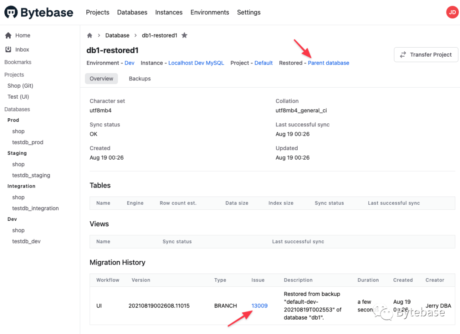Open the Test (UI) project
This screenshot has width=460, height=334.
click(x=18, y=97)
